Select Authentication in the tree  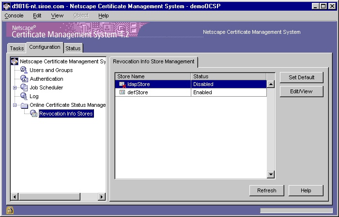46,79
